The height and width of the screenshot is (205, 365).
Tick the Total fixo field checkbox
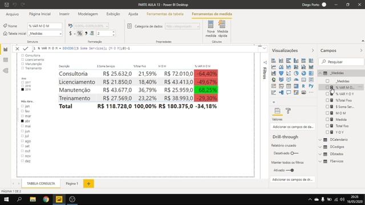pos(327,126)
